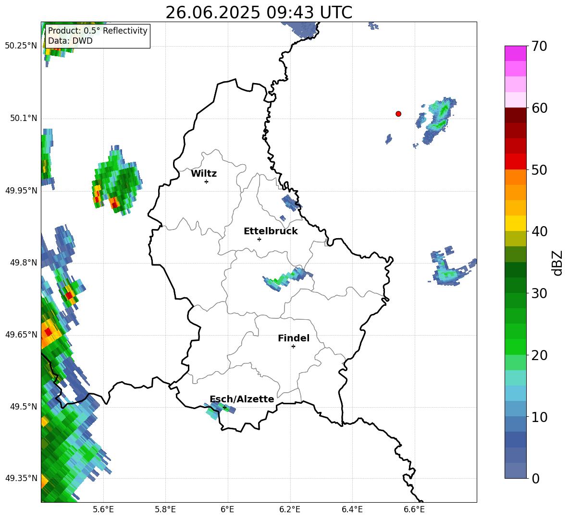Click the yellow colorbar segment at 40
Image resolution: width=569 pixels, height=519 pixels.
[515, 223]
